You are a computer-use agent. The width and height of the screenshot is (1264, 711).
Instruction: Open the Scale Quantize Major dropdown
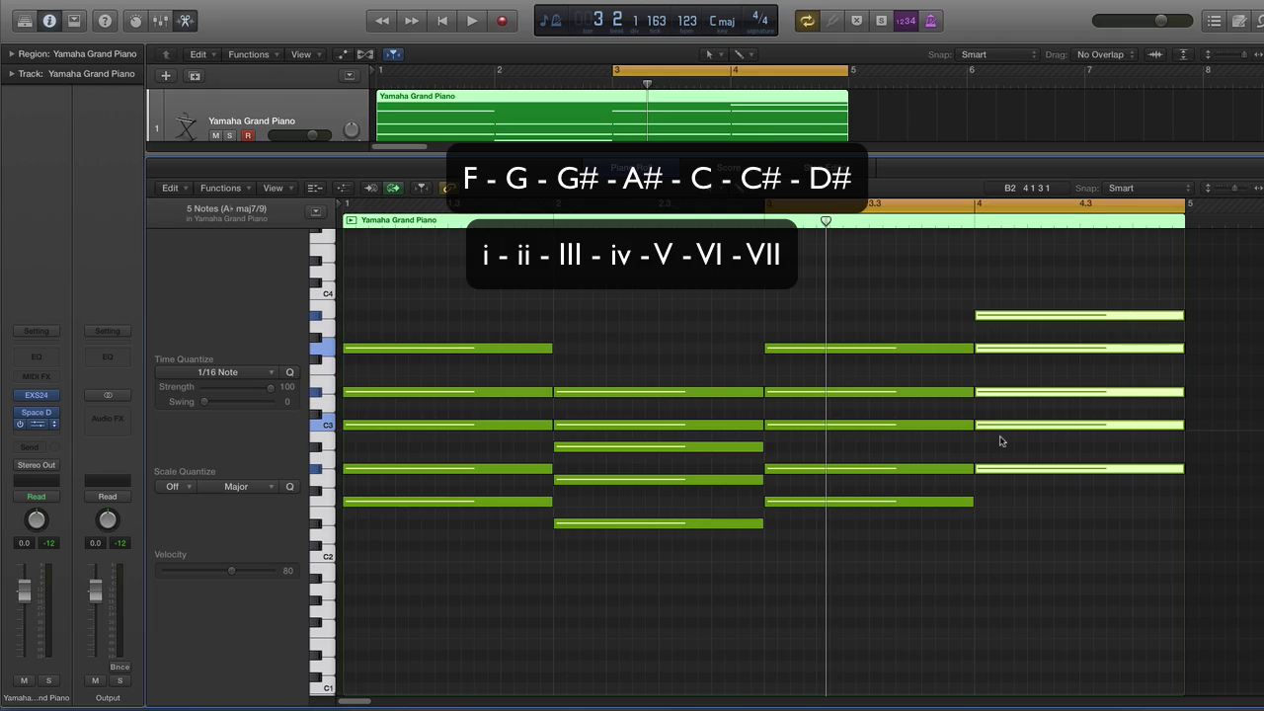click(x=237, y=487)
